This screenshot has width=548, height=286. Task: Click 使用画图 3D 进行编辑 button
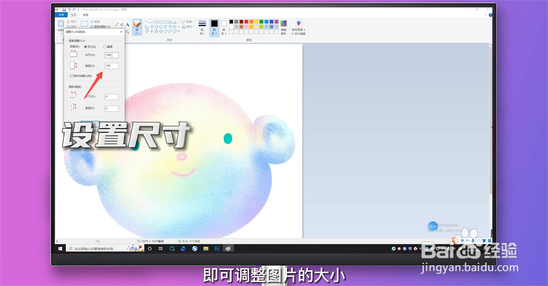coord(299,27)
